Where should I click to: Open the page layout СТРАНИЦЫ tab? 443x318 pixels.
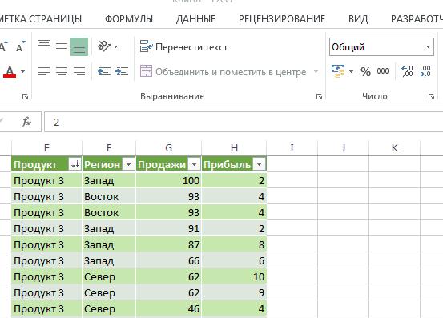click(41, 19)
